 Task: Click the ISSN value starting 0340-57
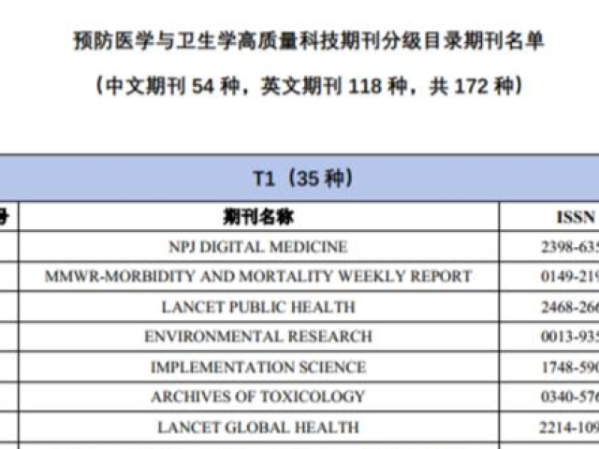pyautogui.click(x=570, y=397)
